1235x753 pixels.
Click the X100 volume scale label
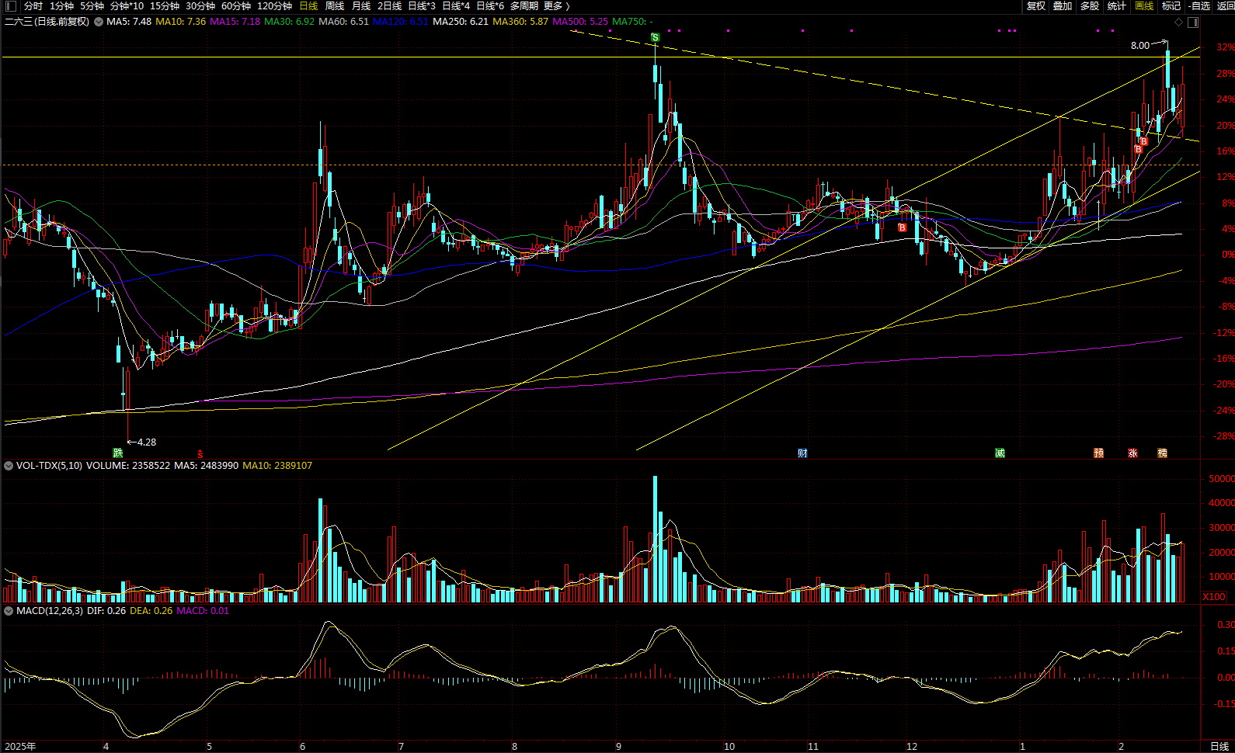1214,597
